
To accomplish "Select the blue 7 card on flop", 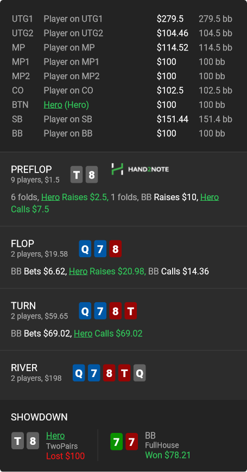I will click(x=100, y=248).
